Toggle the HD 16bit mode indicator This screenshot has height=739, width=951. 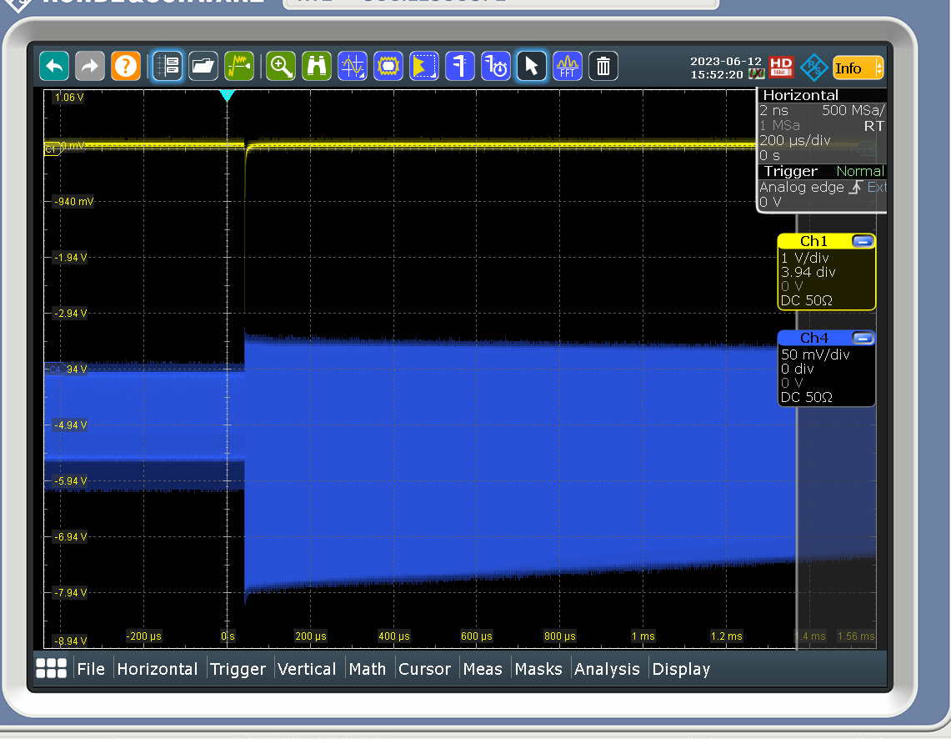click(x=781, y=67)
